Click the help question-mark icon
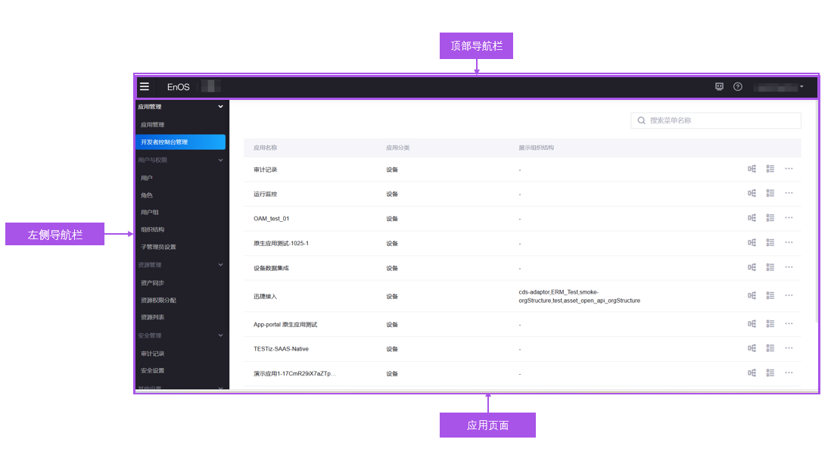This screenshot has height=458, width=831. coord(738,86)
